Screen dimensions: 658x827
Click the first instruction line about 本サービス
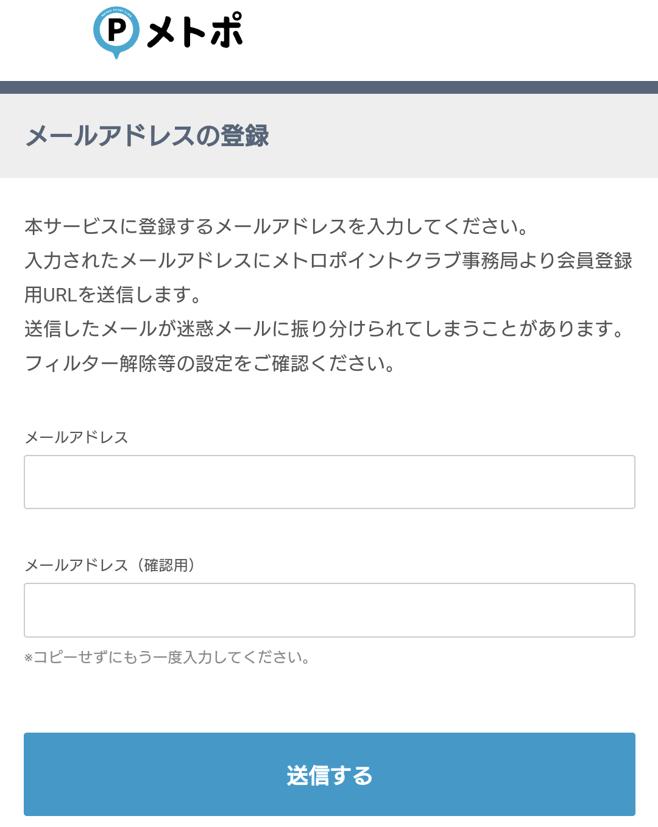click(275, 227)
